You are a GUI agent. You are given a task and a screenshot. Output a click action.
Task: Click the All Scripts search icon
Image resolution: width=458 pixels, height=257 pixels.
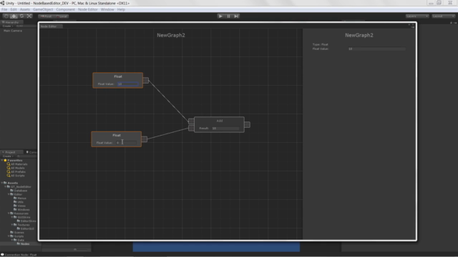(9, 176)
